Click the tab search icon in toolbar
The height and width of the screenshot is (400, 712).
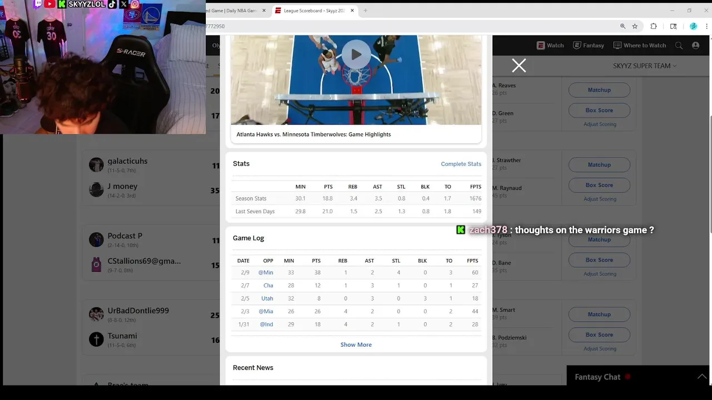click(x=674, y=26)
